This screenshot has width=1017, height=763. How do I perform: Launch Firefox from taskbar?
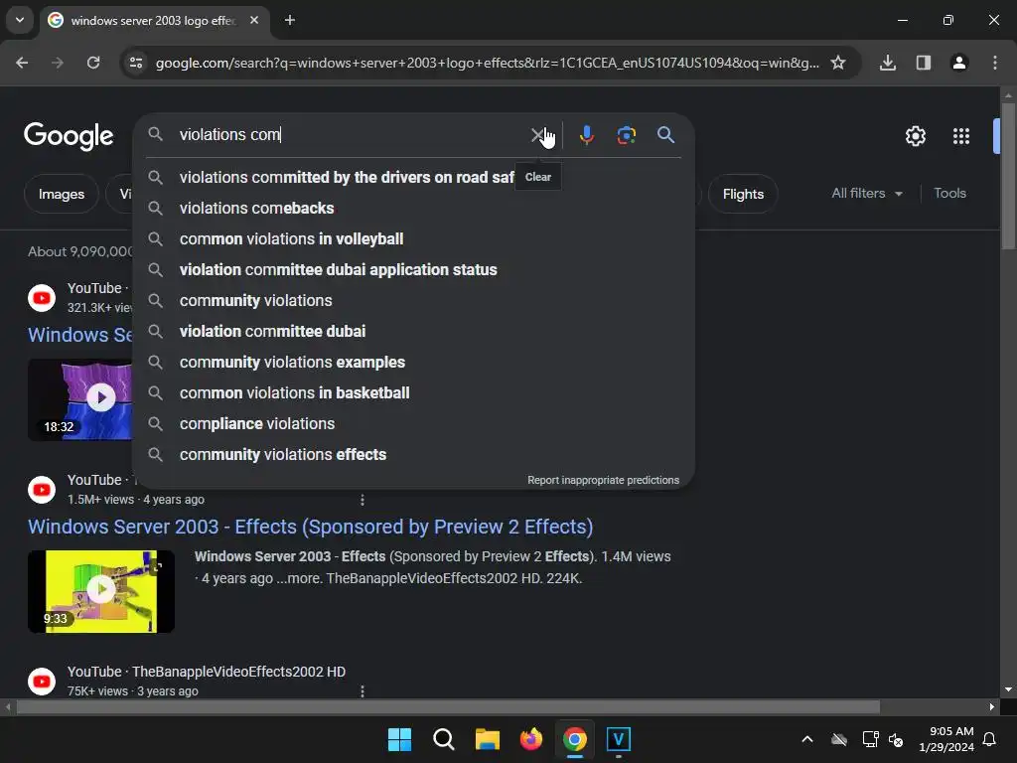[x=530, y=739]
